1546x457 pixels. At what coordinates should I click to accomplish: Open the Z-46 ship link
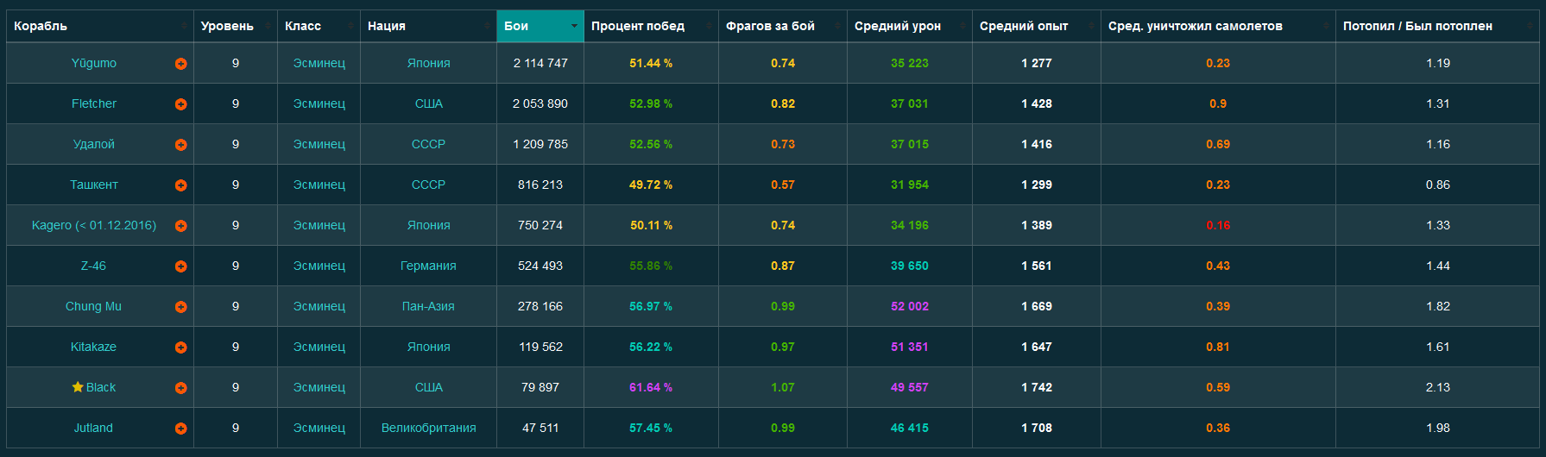[93, 266]
